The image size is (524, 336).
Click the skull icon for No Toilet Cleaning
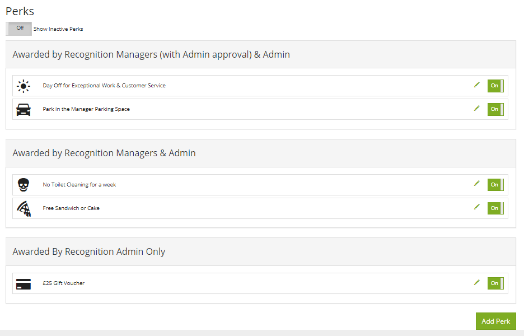(x=24, y=185)
